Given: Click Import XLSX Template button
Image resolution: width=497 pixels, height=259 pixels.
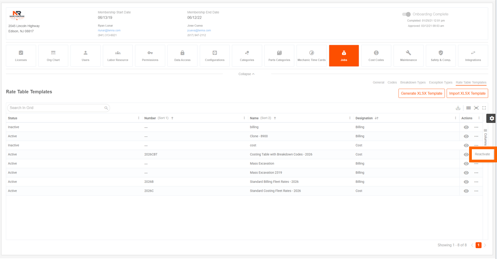Looking at the screenshot, I should tap(467, 93).
